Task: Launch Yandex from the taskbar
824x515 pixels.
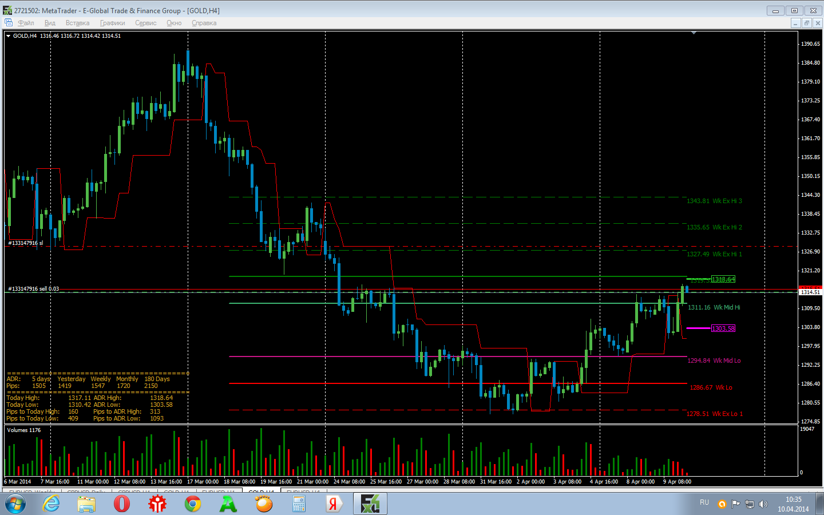Action: [x=334, y=504]
